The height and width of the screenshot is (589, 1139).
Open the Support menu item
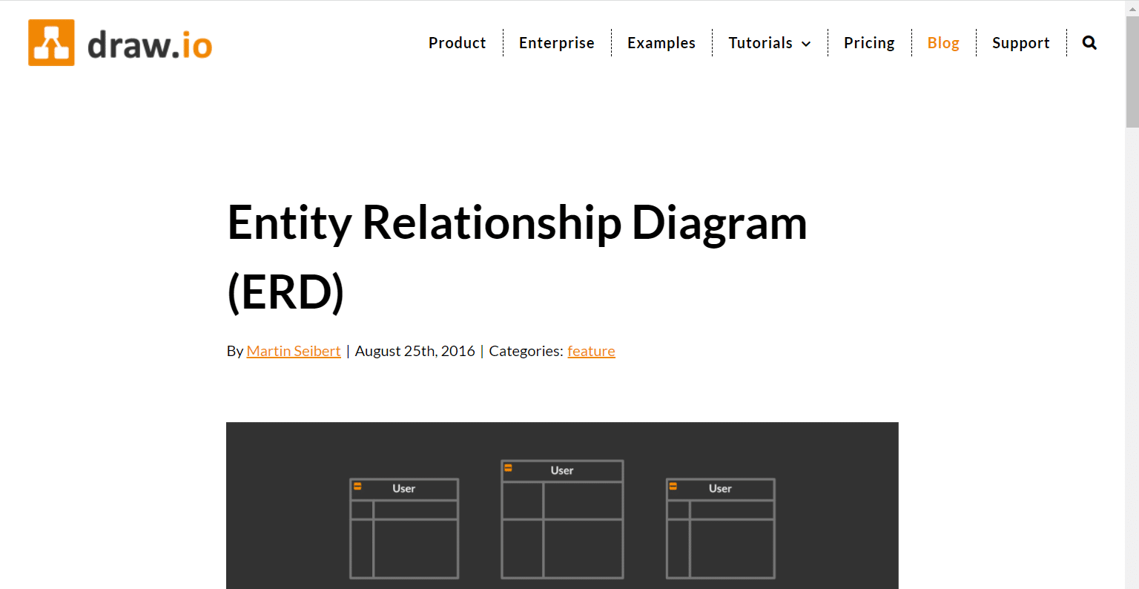[1021, 43]
